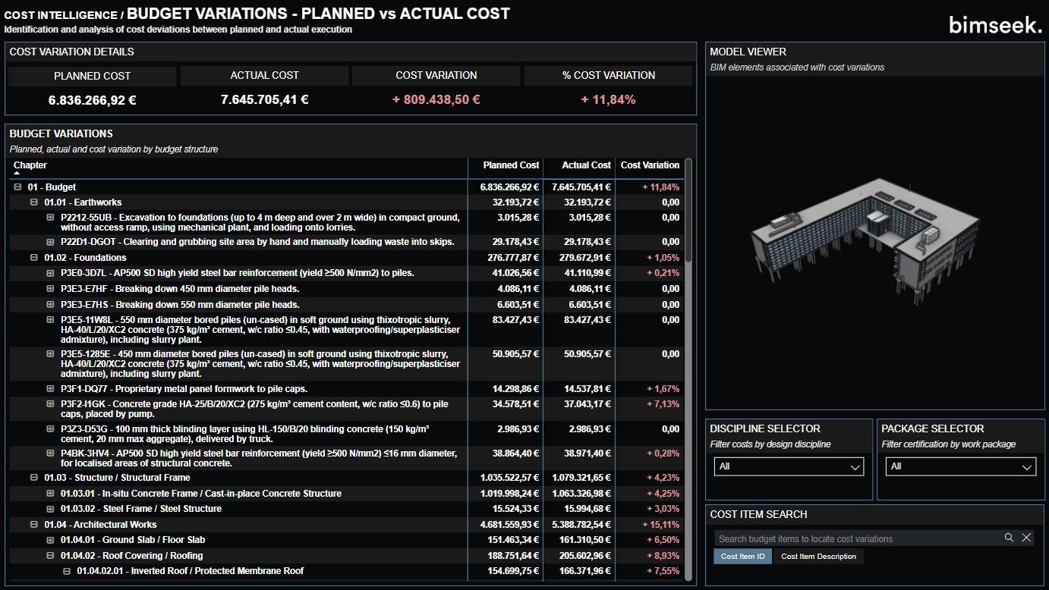This screenshot has width=1049, height=590.
Task: Expand the P3F2-I1GK concrete grade item
Action: pos(50,404)
